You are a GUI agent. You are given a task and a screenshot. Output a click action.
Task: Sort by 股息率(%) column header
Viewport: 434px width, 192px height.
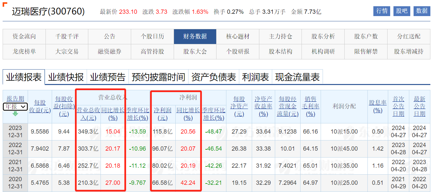378,106
